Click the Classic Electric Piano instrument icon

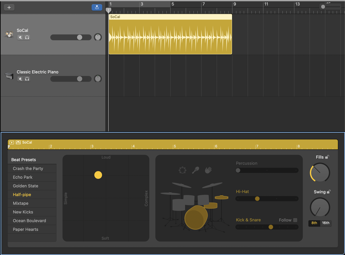pos(9,76)
